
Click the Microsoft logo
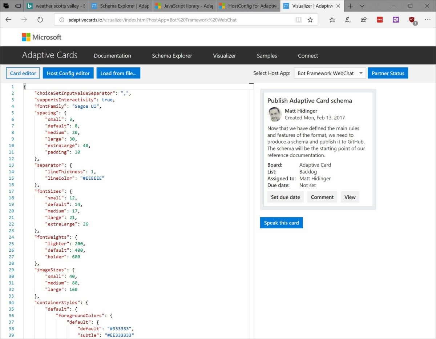click(x=42, y=37)
